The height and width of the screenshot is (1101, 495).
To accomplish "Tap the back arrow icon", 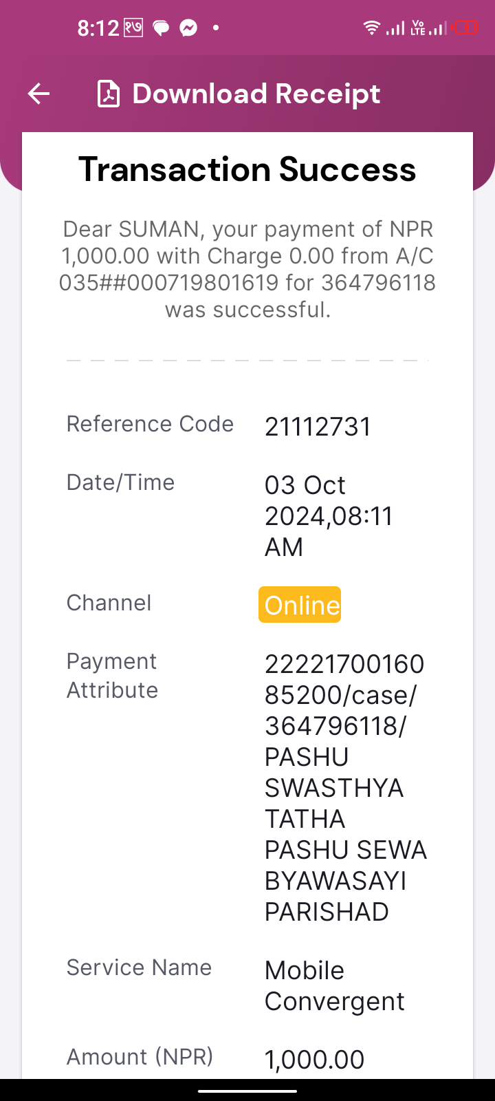I will (x=39, y=94).
